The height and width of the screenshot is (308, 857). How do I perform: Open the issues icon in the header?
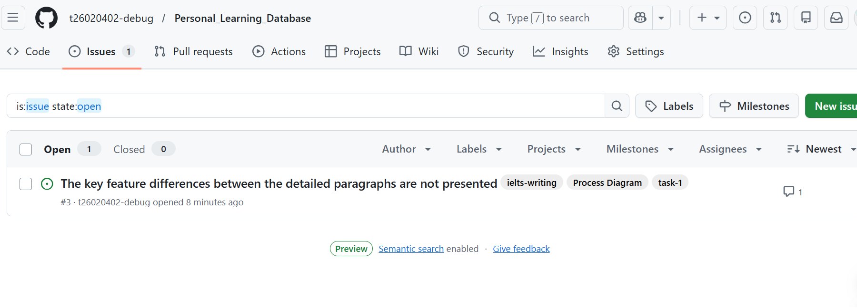745,18
